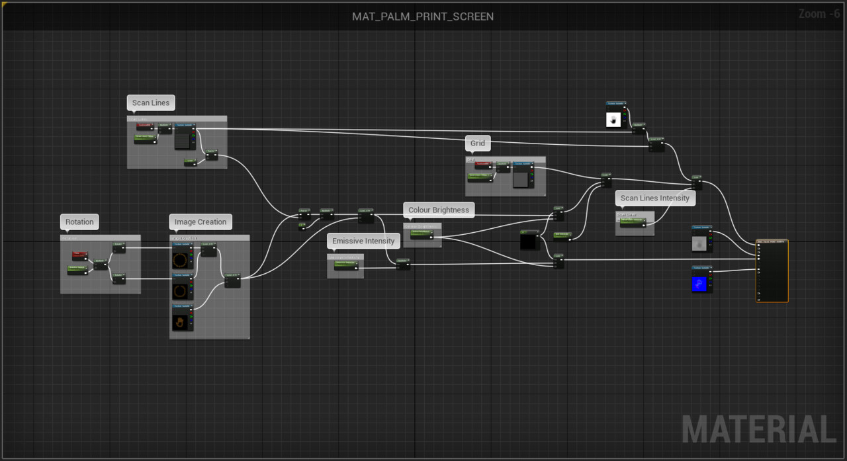Select the Colour Brightness comment bubble
This screenshot has width=847, height=461.
pos(439,210)
